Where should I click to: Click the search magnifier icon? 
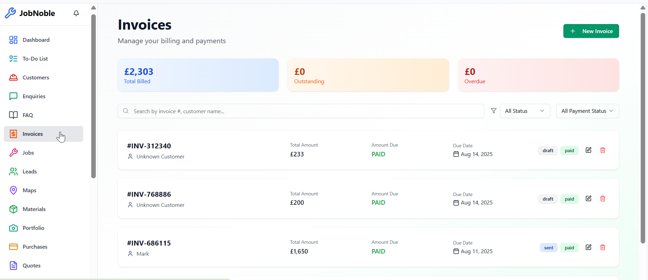pyautogui.click(x=126, y=111)
